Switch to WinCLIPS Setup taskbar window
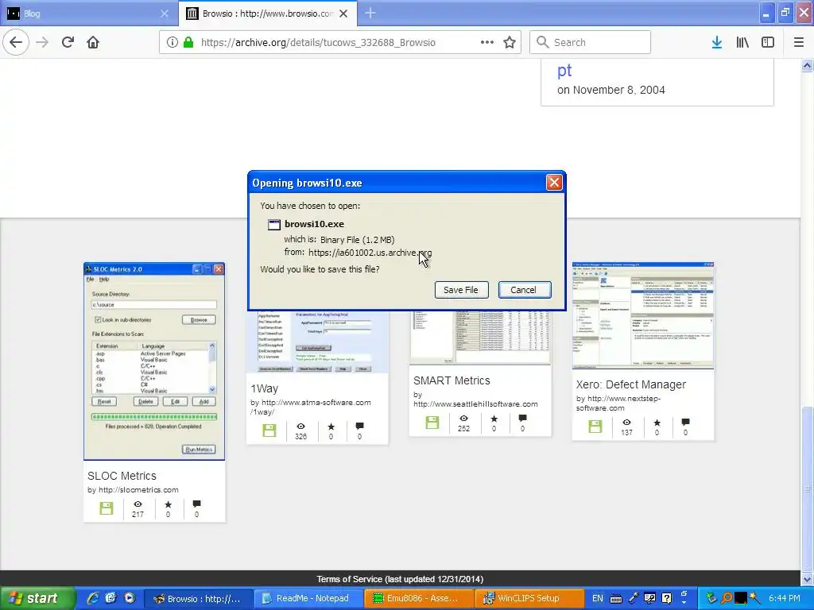Screen dimensions: 814x610 tap(529, 598)
